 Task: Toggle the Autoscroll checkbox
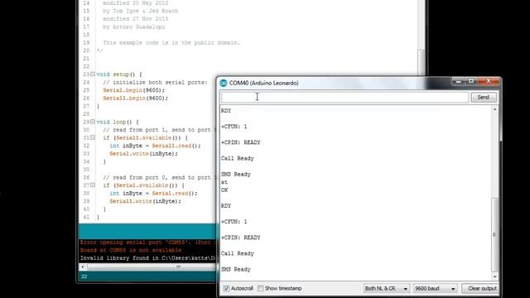226,288
